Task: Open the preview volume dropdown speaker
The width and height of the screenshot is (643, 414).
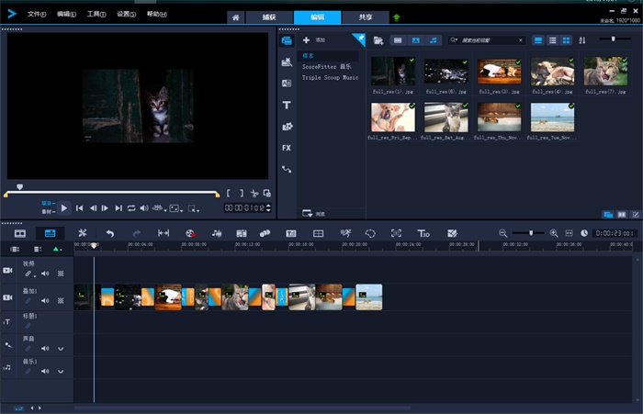Action: pos(144,208)
